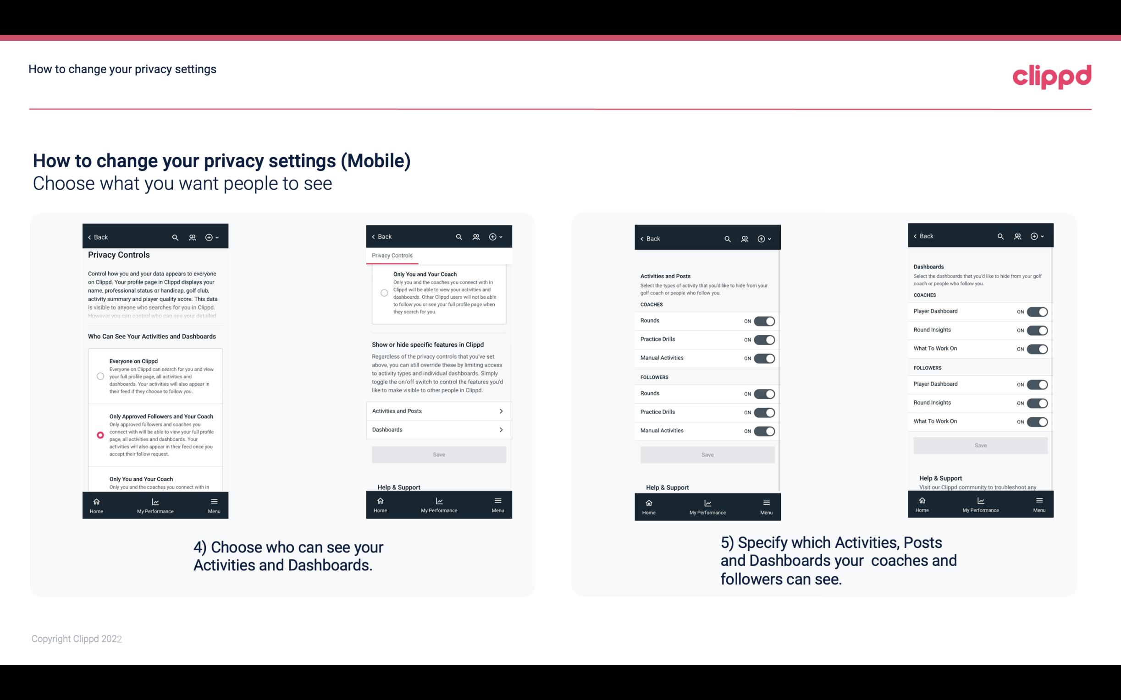Screen dimensions: 1121x700
Task: Select the Privacy Controls tab
Action: (x=392, y=255)
